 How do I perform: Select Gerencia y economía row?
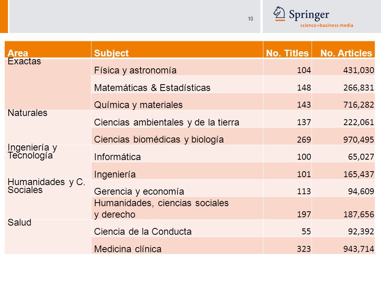coord(233,188)
